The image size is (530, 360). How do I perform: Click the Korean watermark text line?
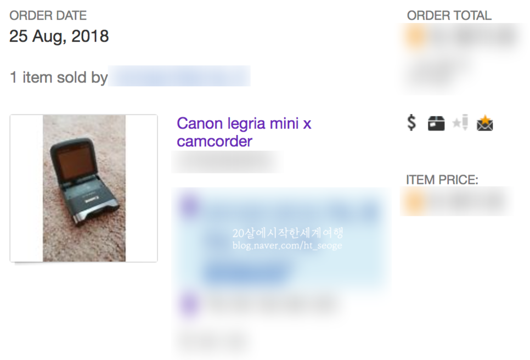(287, 233)
